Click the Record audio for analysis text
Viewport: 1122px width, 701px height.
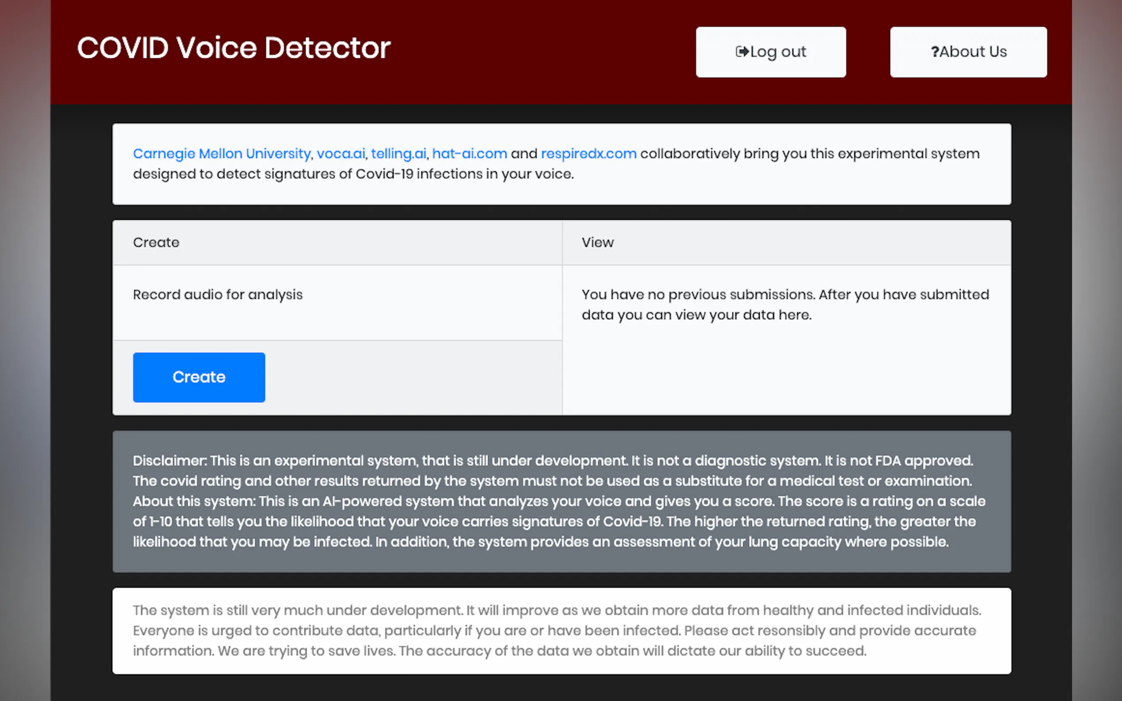coord(217,295)
